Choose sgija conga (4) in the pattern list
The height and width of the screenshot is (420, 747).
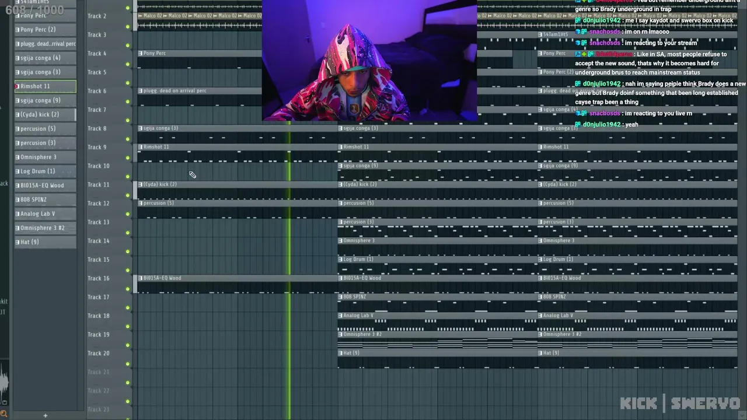point(46,58)
